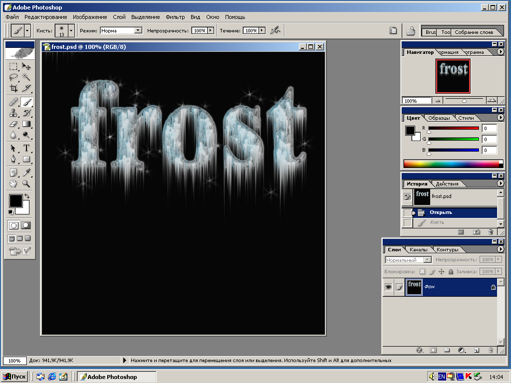Screen dimensions: 511x383
Task: Choose Full screen mode
Action: (x=28, y=238)
